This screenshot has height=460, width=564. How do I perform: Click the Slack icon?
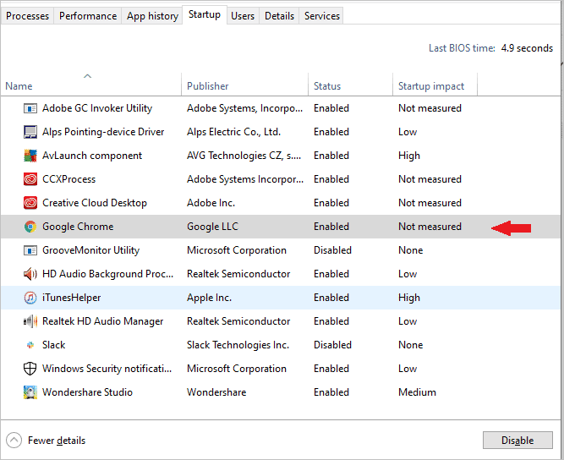tap(30, 345)
